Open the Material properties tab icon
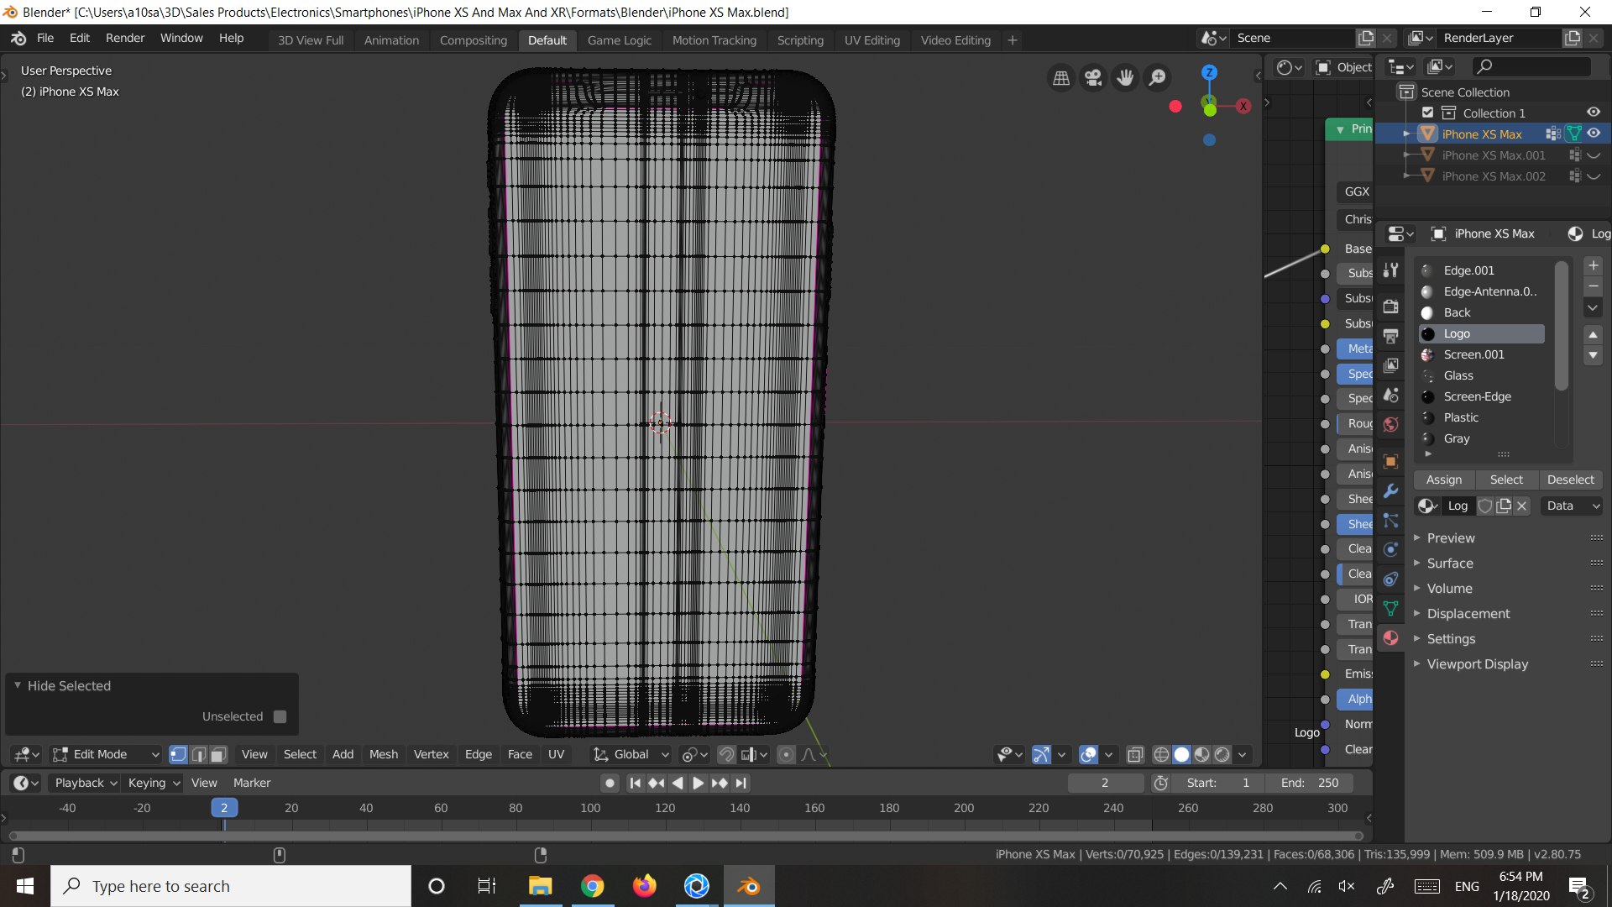 pos(1391,638)
